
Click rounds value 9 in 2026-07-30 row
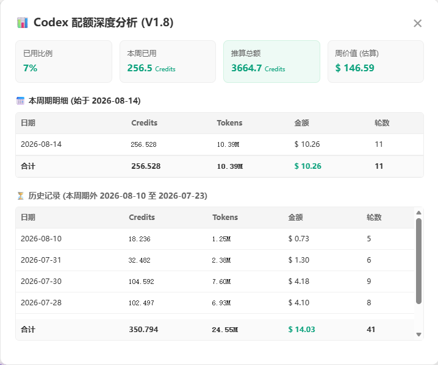click(368, 282)
